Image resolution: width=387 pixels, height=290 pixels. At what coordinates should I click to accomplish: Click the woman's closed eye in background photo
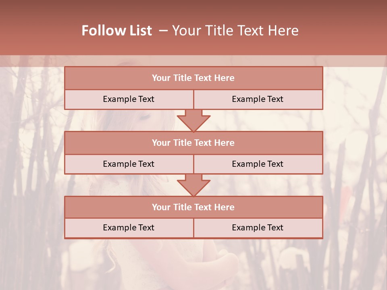[x=145, y=117]
